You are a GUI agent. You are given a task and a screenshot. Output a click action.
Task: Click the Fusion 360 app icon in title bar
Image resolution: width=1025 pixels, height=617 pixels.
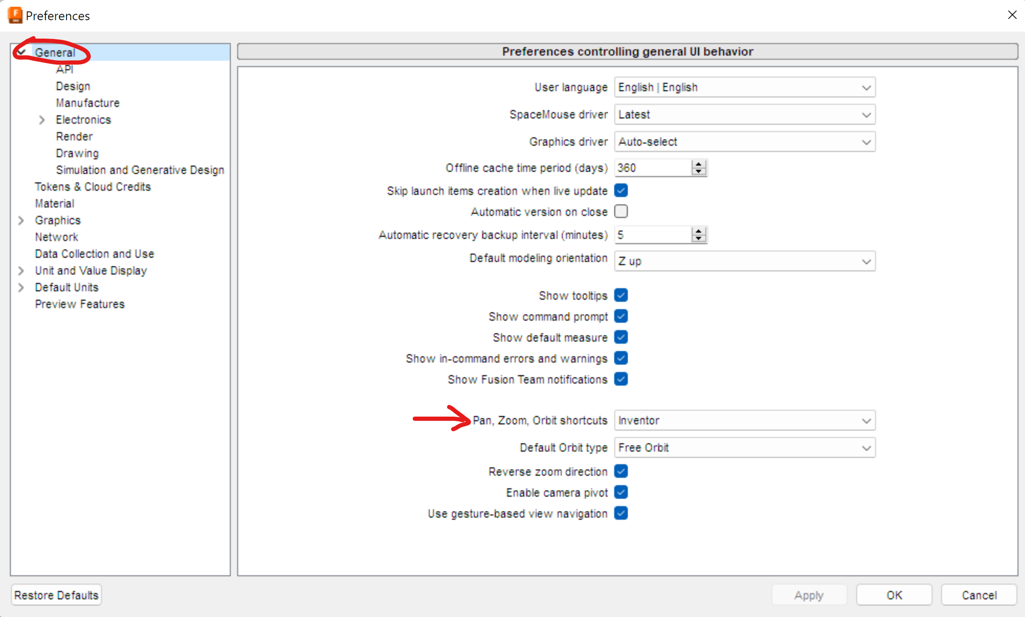(x=15, y=15)
